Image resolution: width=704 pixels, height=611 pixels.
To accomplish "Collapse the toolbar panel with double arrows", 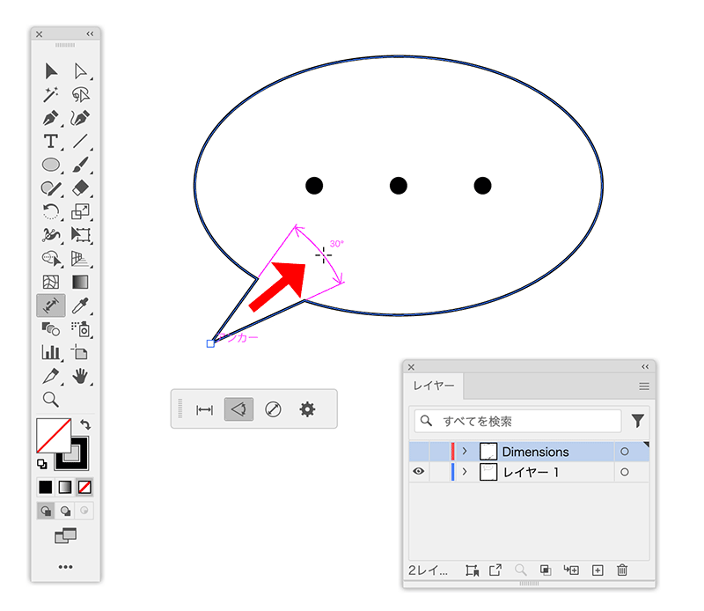I will point(91,33).
